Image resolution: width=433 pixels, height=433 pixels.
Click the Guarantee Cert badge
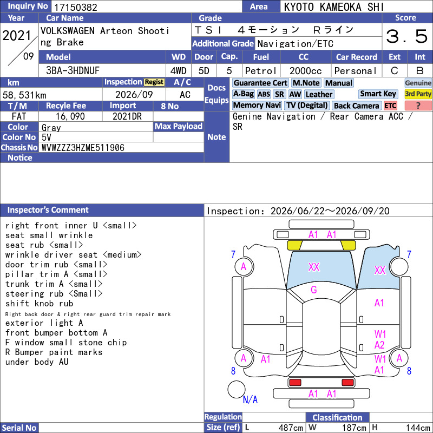click(260, 83)
